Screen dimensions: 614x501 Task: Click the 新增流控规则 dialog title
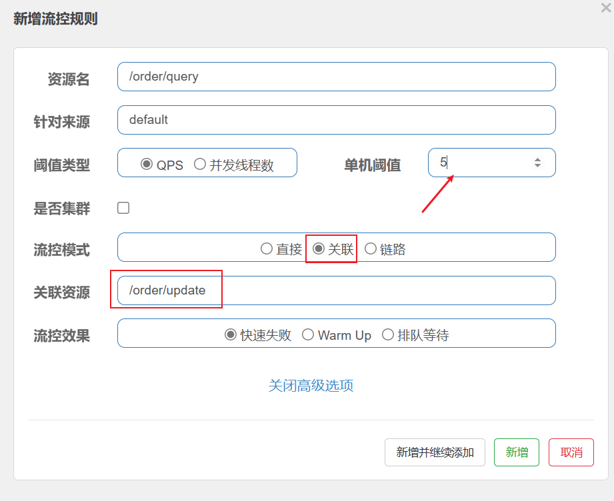coord(55,19)
